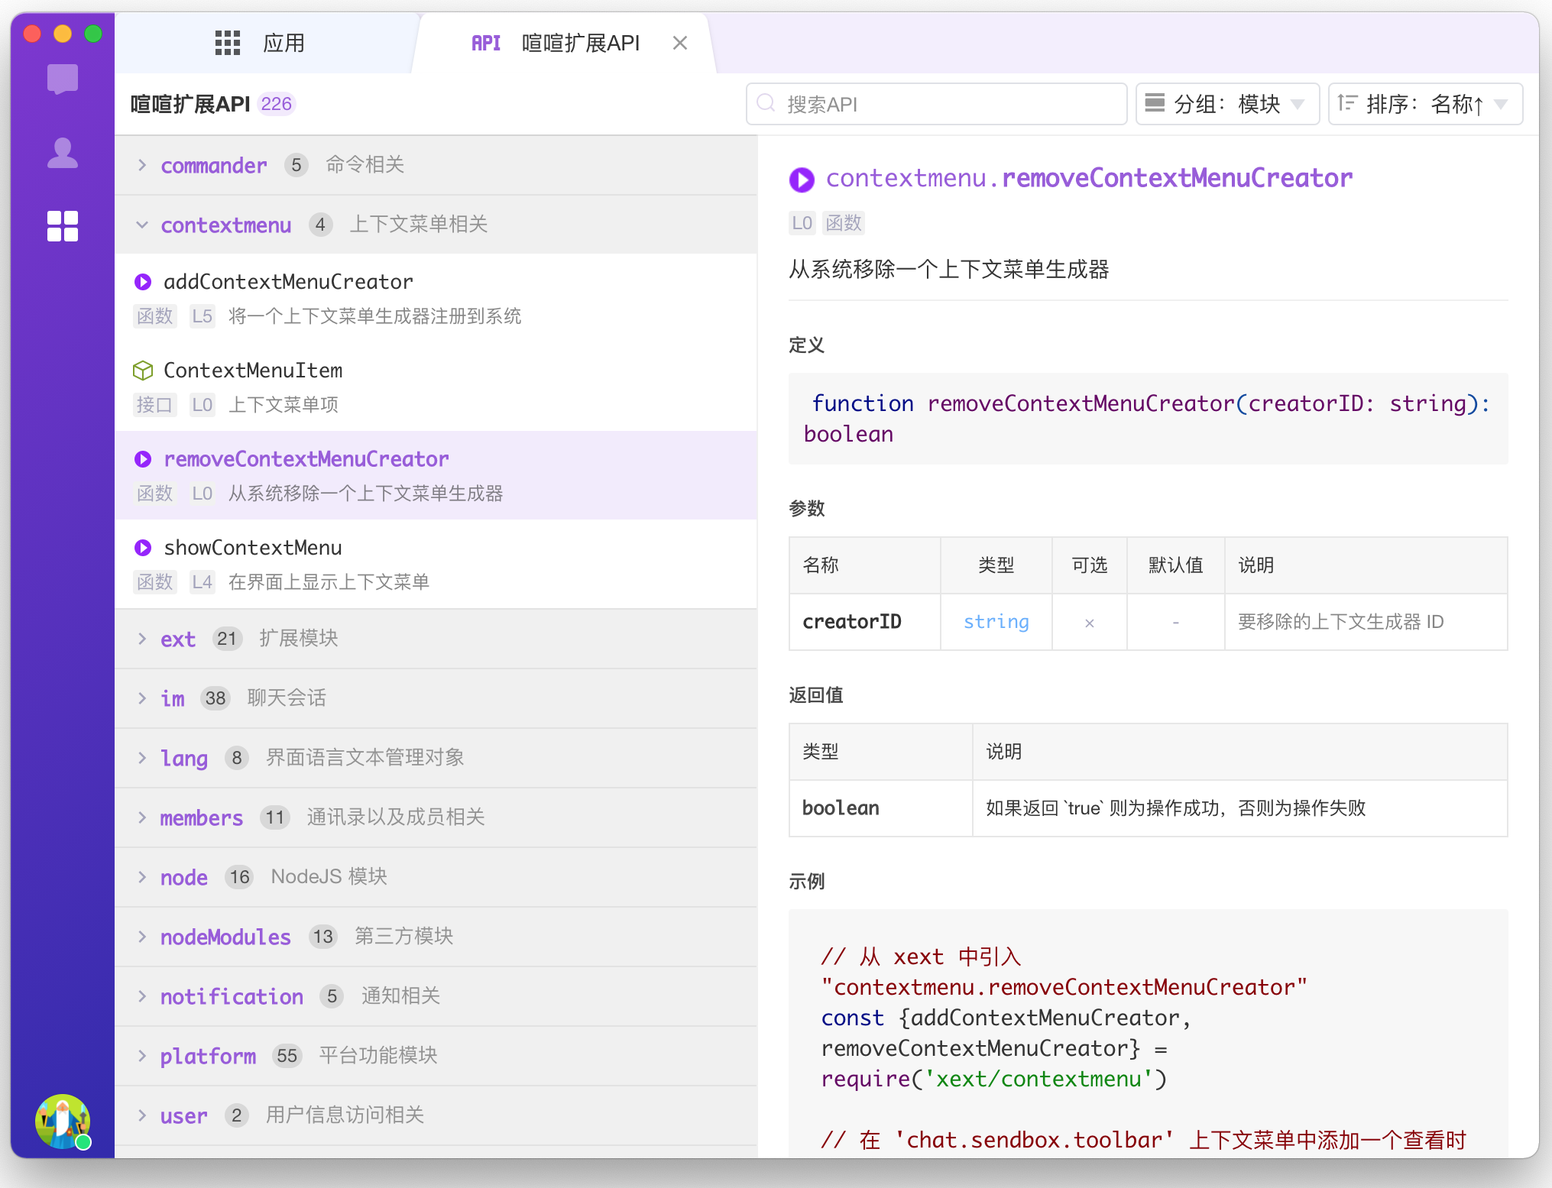Image resolution: width=1552 pixels, height=1188 pixels.
Task: Click the apps grid icon beside 应用
Action: point(228,43)
